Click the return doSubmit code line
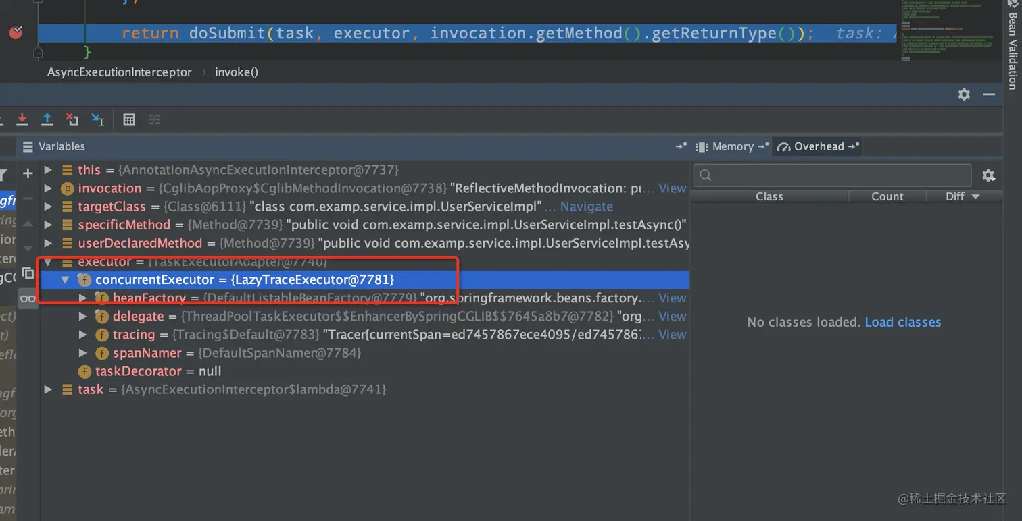This screenshot has width=1022, height=521. pos(468,33)
